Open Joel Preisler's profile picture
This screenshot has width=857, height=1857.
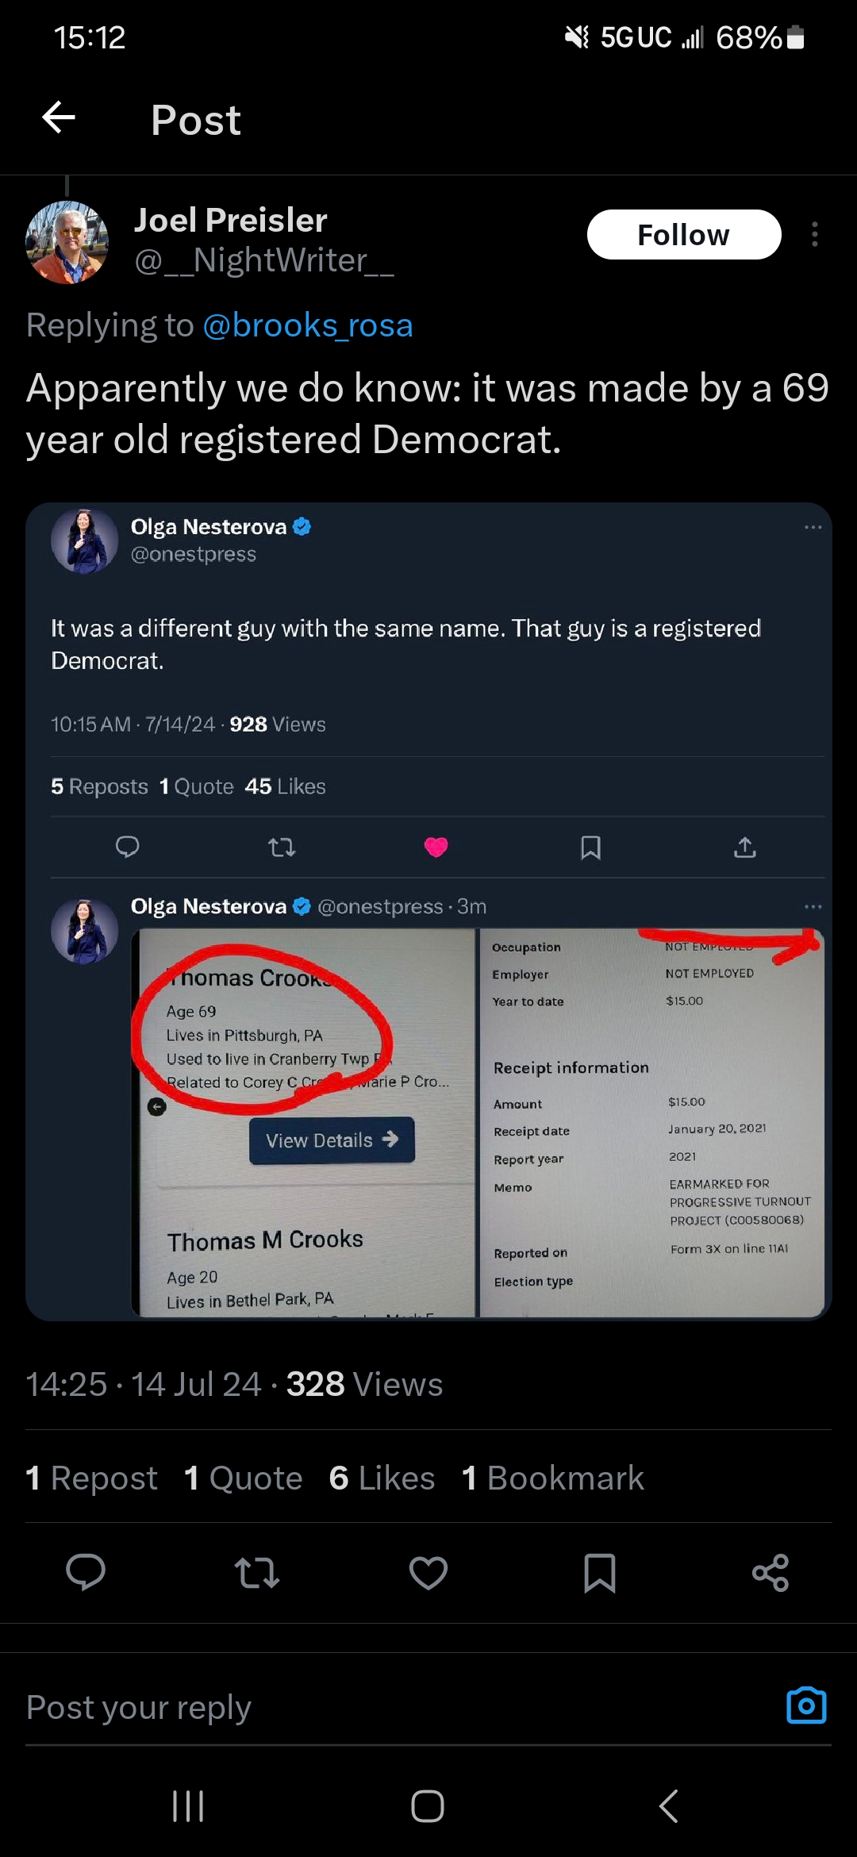click(67, 242)
